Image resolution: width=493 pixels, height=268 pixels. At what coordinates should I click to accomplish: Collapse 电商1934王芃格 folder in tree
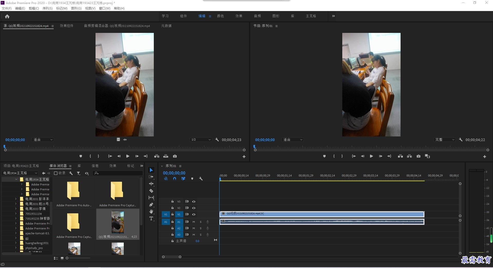[x=16, y=179]
